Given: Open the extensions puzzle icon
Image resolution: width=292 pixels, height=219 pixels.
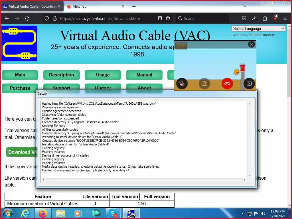Looking at the screenshot, I should click(265, 19).
